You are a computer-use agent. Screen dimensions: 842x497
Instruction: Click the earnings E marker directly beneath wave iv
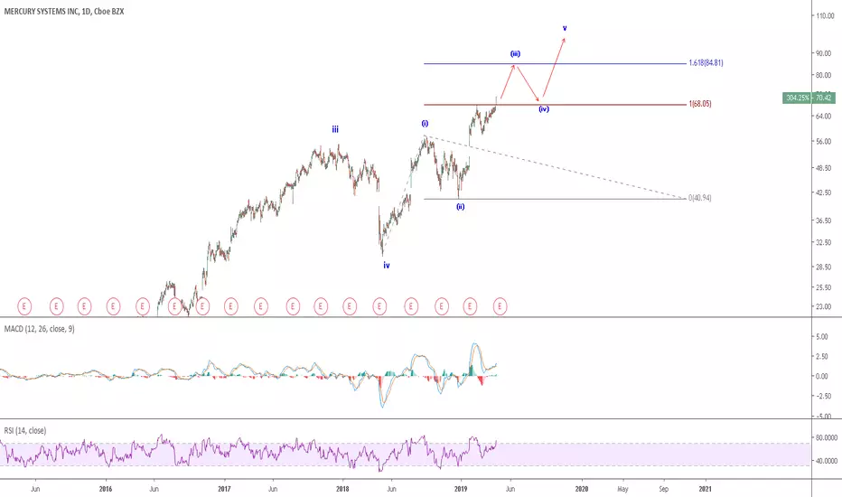tap(379, 306)
